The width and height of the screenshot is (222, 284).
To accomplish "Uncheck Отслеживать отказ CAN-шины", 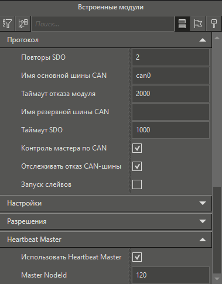I will 137,166.
